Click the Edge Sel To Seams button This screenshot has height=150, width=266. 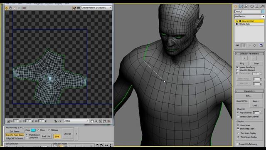tap(15, 138)
